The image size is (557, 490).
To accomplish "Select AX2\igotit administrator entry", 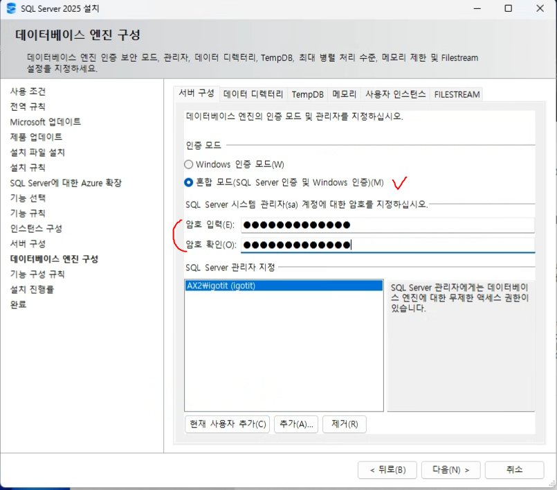I will click(284, 286).
